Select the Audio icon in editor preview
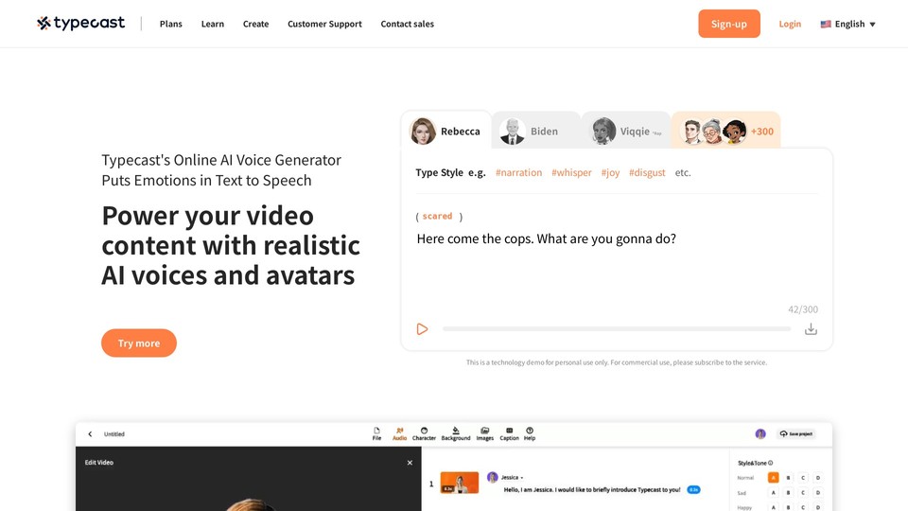 tap(399, 434)
